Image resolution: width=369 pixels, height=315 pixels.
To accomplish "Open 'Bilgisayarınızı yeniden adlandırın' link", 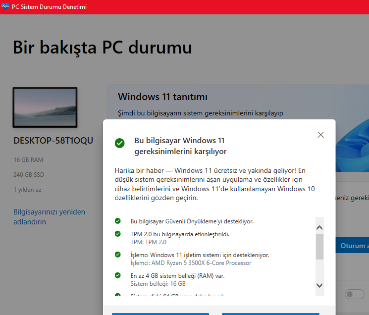I will [49, 216].
